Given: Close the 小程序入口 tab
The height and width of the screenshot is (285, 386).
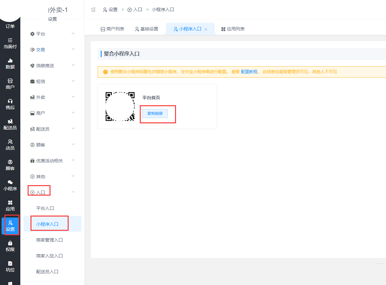Looking at the screenshot, I should (206, 29).
